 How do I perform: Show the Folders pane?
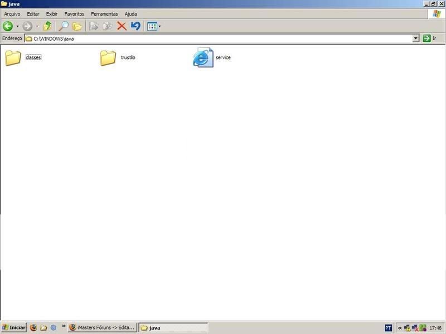(77, 26)
